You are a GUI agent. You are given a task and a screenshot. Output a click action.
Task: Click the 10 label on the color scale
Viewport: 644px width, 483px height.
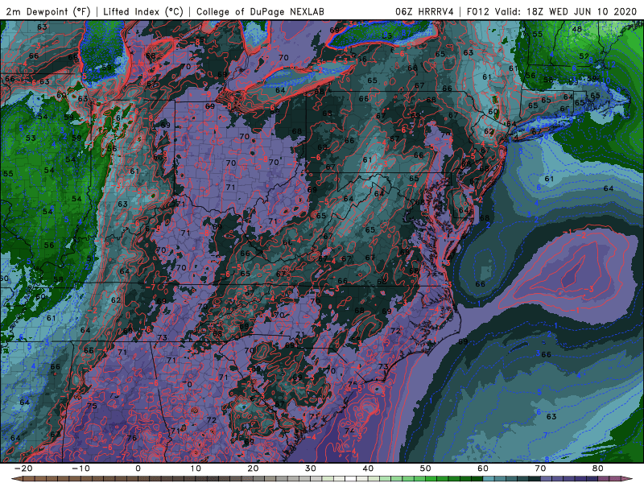[x=196, y=469]
